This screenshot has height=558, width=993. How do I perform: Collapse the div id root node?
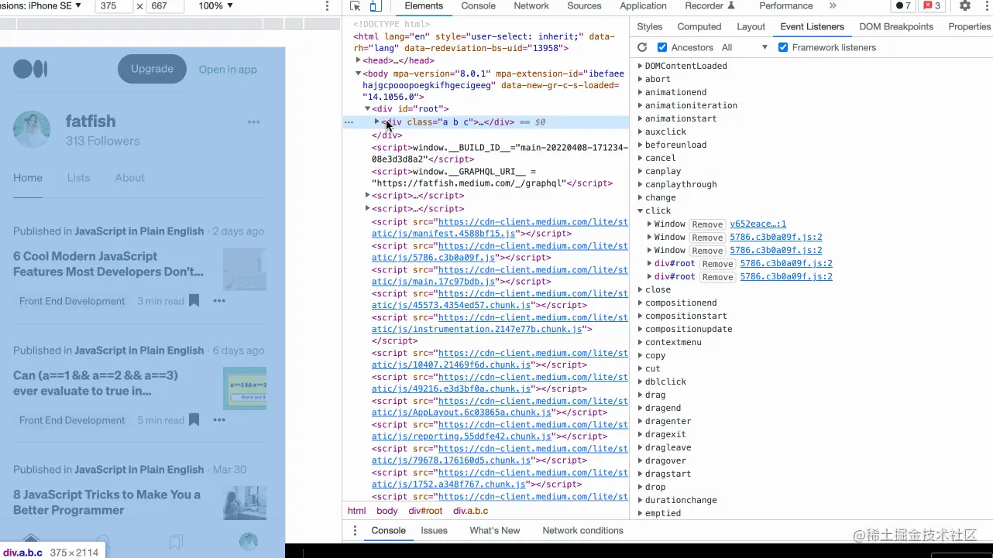click(368, 109)
